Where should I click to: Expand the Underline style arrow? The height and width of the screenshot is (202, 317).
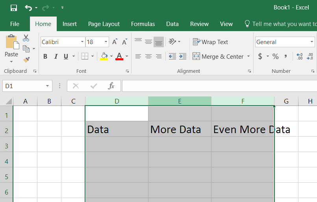point(74,56)
